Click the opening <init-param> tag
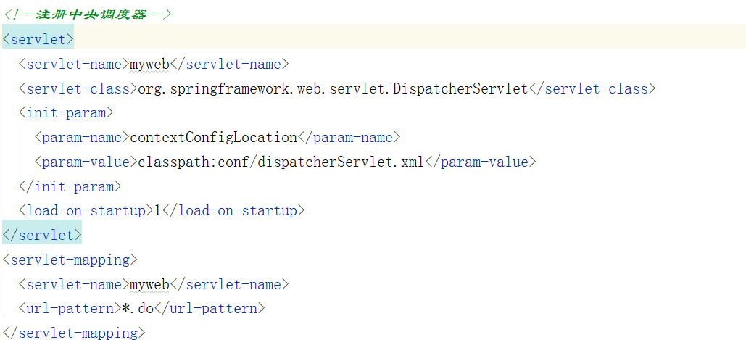The width and height of the screenshot is (746, 340). click(x=66, y=113)
